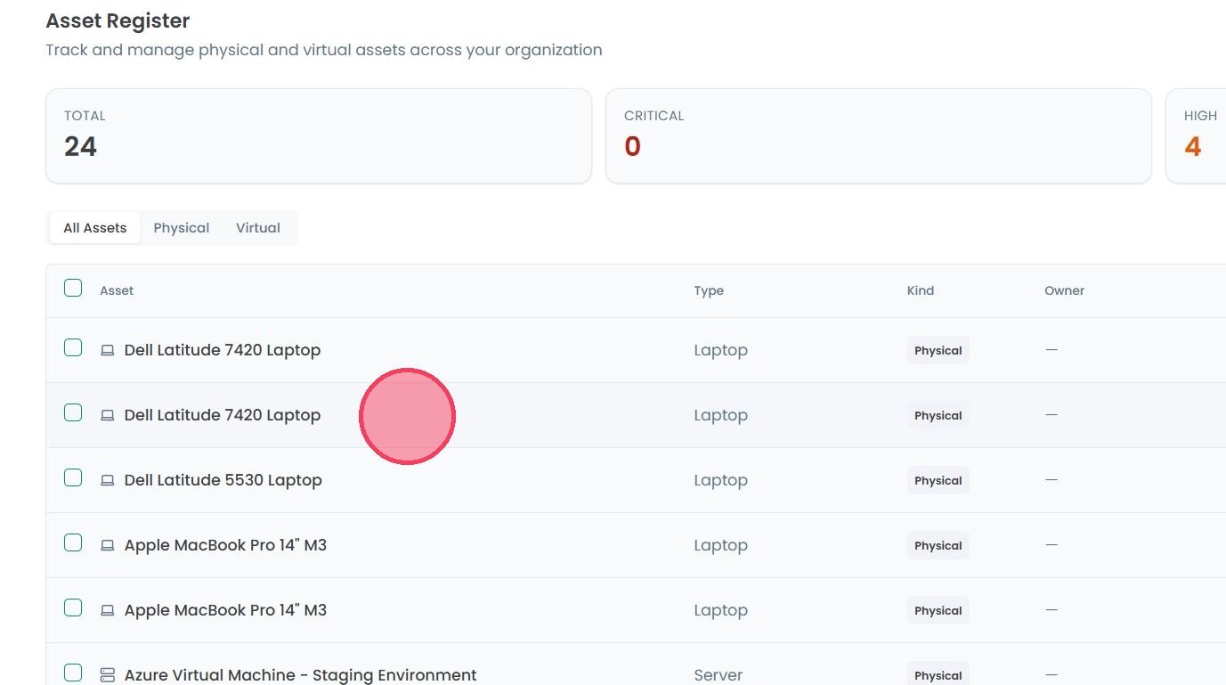Open the TOTAL 24 summary card
The image size is (1226, 685).
tap(319, 135)
